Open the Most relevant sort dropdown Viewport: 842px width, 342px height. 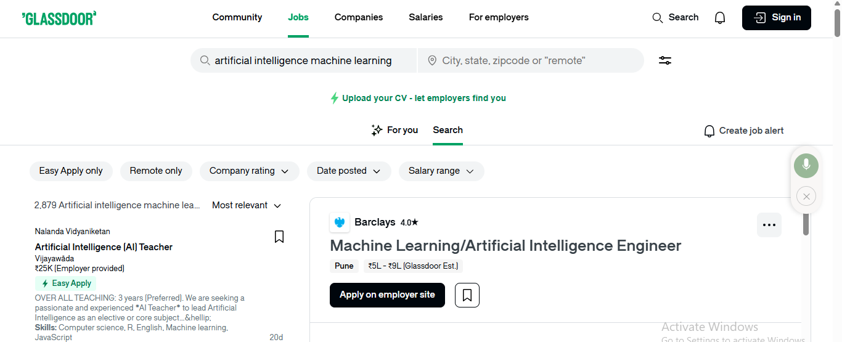(x=247, y=205)
